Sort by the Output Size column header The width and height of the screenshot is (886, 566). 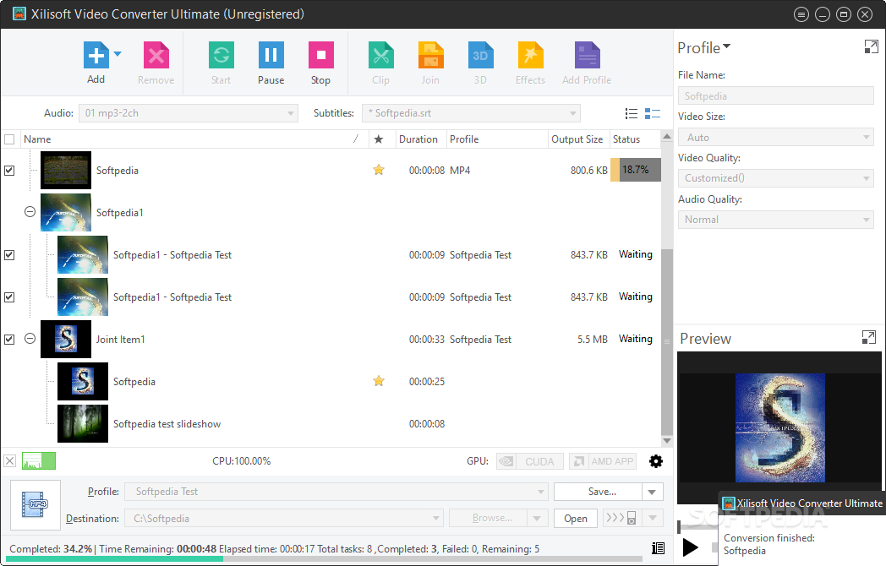pos(578,139)
